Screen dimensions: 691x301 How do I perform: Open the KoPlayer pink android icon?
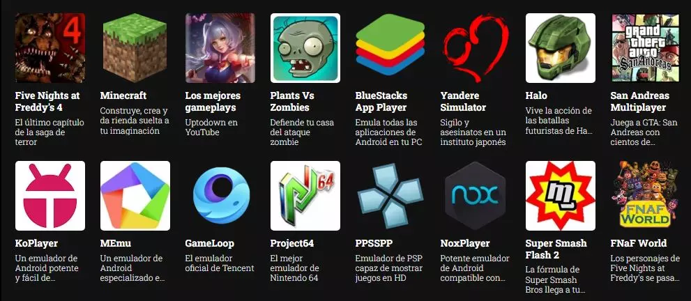coord(50,196)
